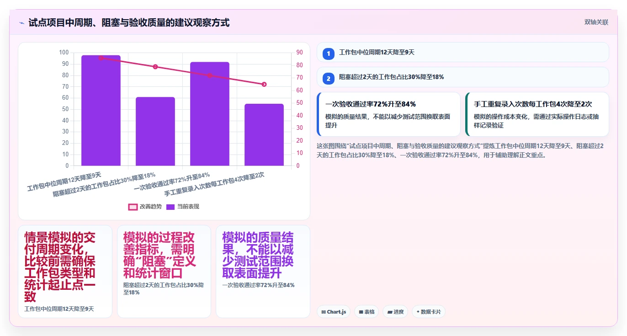
Task: Click the 改善趋势 legend label text
Action: pos(150,207)
